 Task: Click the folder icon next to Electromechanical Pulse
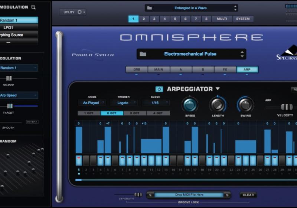(x=143, y=54)
